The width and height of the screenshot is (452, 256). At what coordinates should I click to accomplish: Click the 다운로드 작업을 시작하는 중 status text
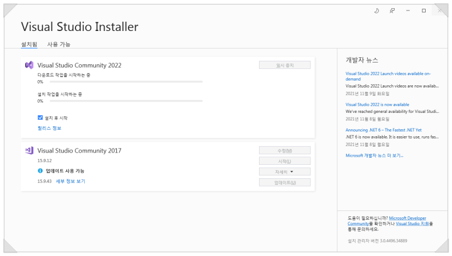pyautogui.click(x=64, y=75)
